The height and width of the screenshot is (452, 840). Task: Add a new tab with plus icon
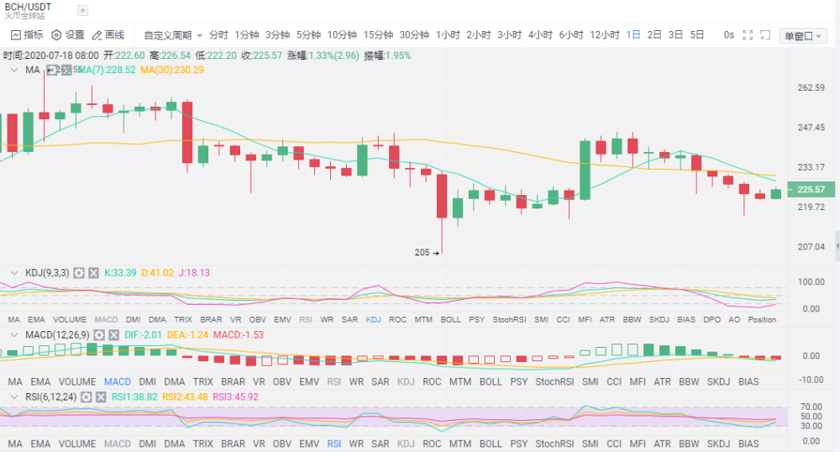82,10
